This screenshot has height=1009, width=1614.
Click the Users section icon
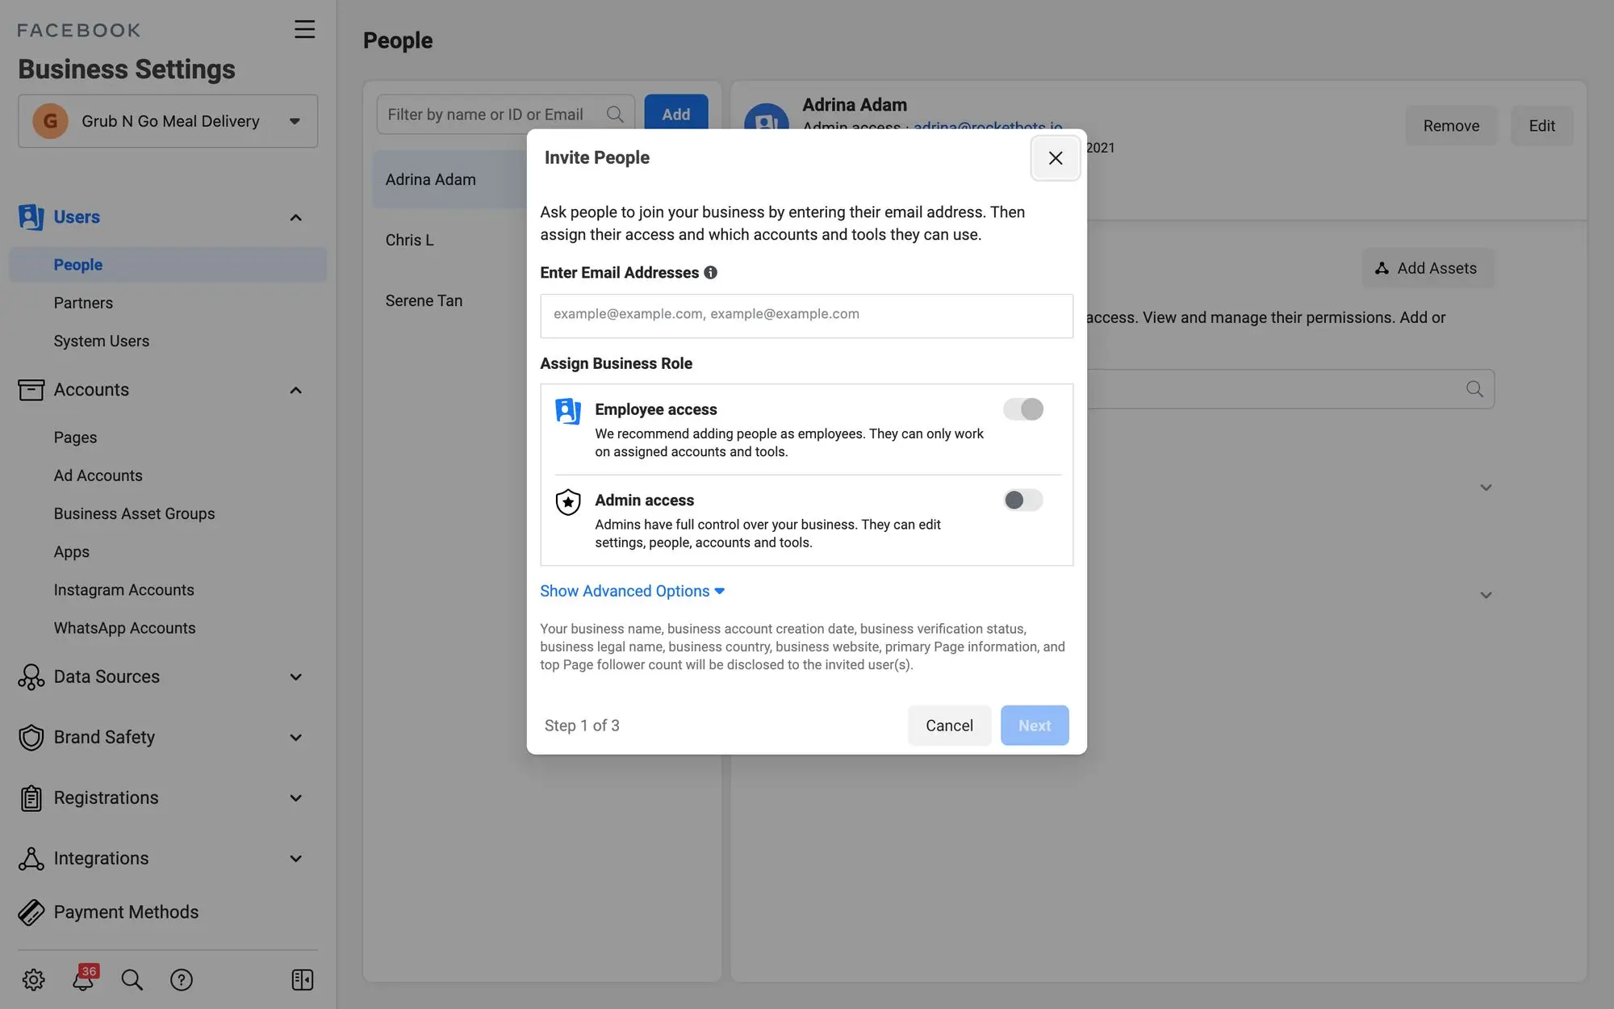31,217
